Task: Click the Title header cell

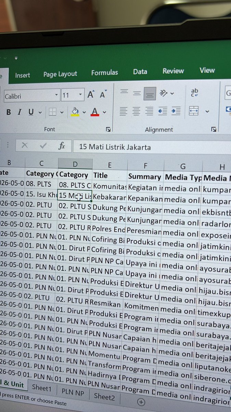Action: pyautogui.click(x=110, y=175)
